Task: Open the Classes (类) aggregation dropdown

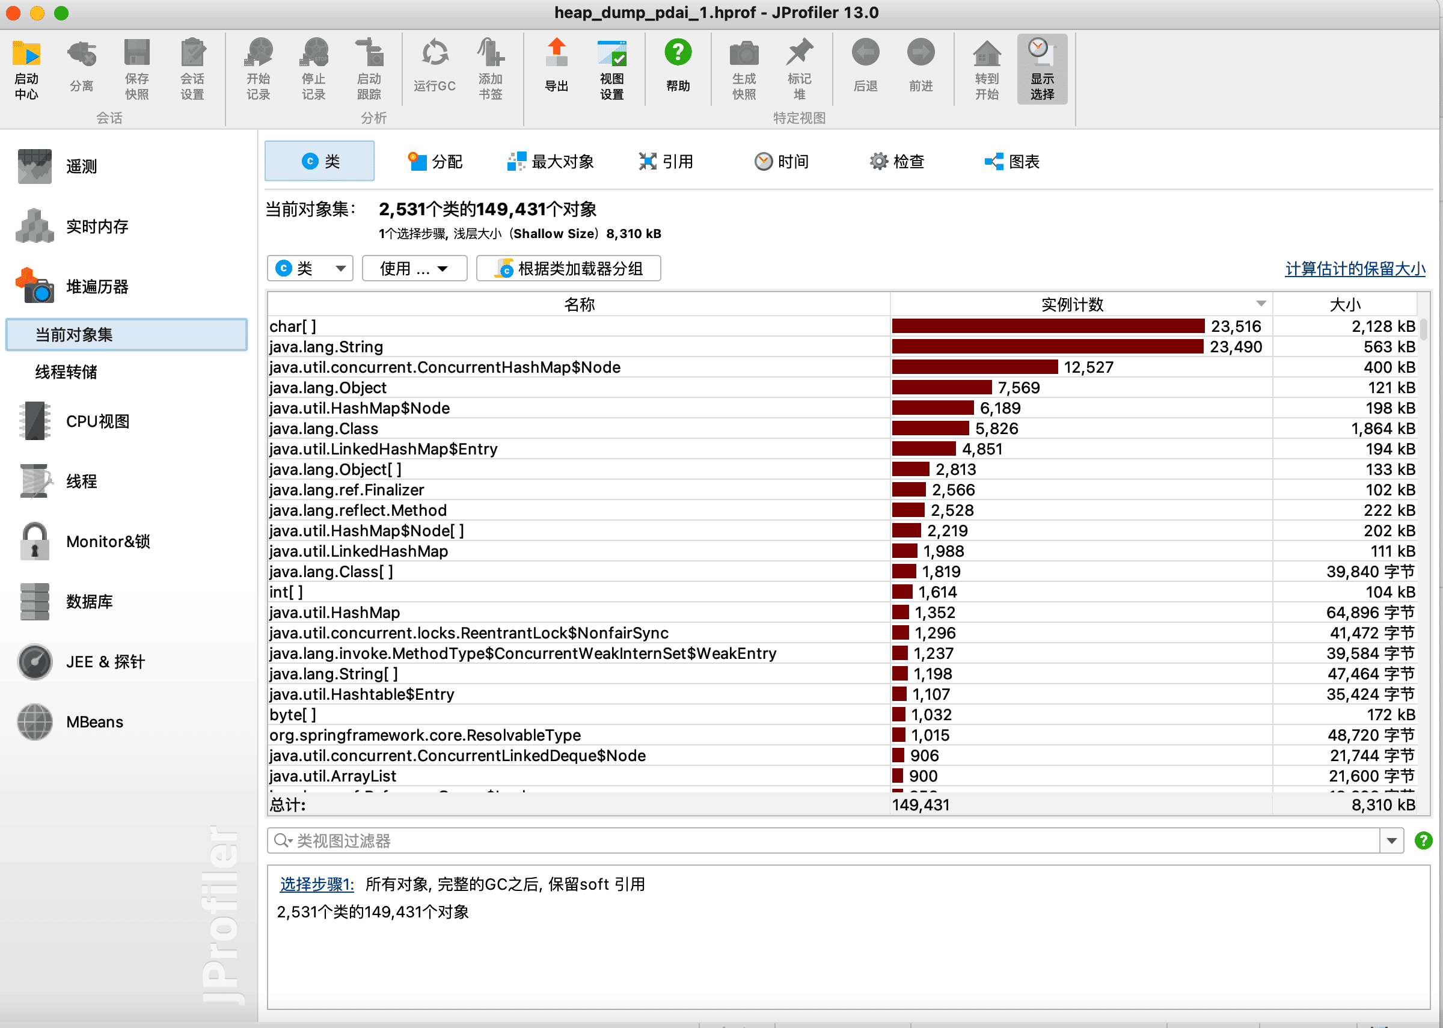Action: [310, 268]
